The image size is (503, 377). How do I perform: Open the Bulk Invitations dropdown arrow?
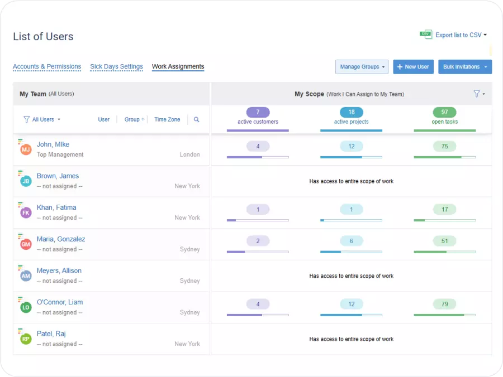point(486,67)
